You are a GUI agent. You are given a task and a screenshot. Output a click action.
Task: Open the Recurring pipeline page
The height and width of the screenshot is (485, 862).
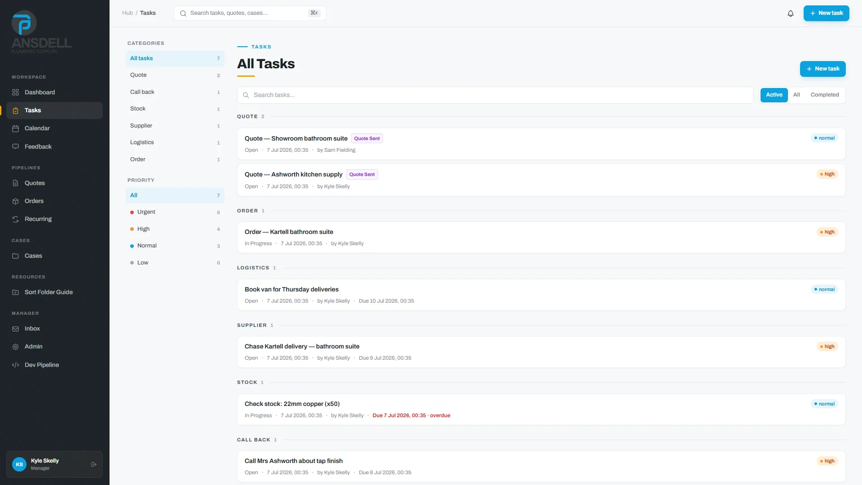(x=54, y=219)
